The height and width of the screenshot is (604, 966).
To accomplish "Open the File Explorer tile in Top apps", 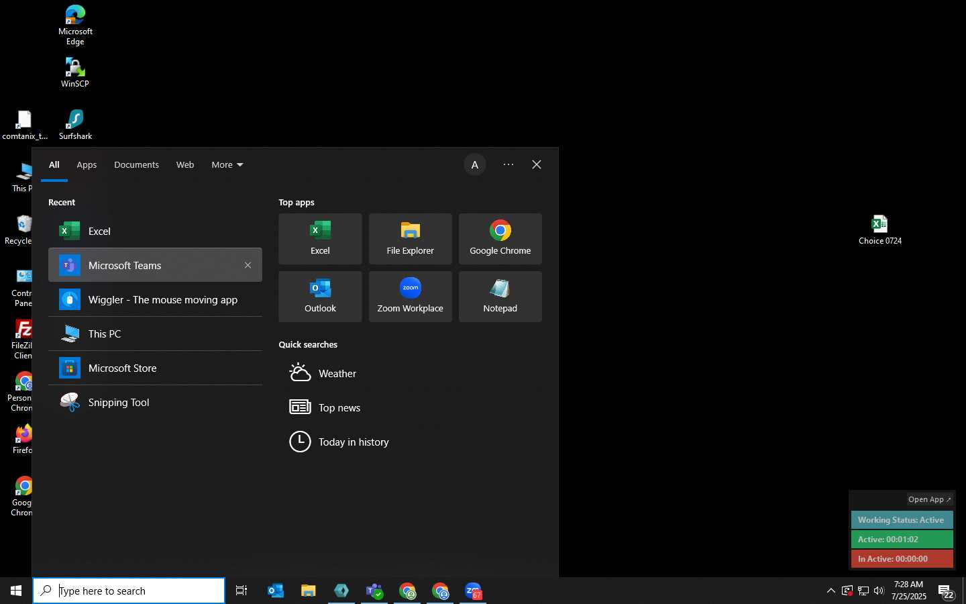I will point(411,239).
